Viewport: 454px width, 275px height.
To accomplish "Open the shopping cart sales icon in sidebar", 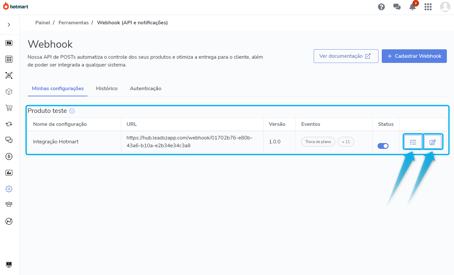I will coord(9,108).
